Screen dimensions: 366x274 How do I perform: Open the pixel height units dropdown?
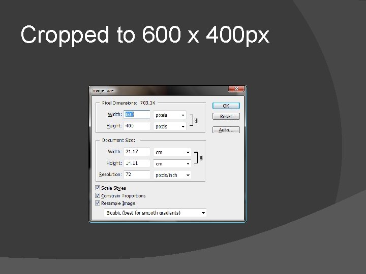click(170, 126)
